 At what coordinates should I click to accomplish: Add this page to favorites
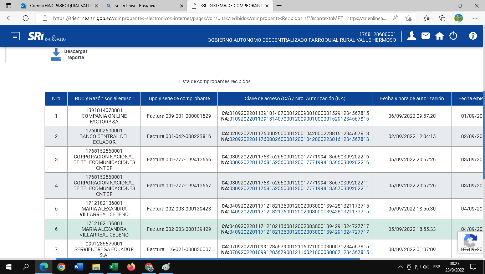pos(408,18)
